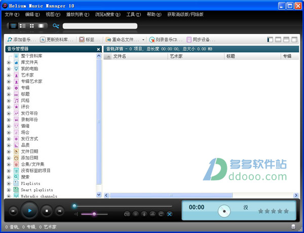The image size is (304, 233).
Task: Select the 品质 bars icon in tree
Action: point(16,145)
